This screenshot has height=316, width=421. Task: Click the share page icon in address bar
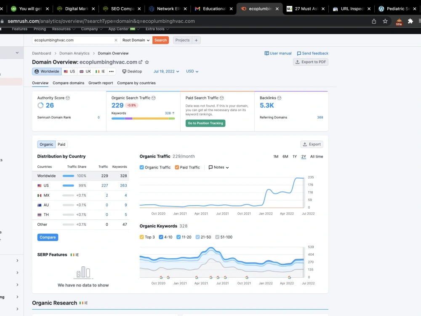[x=374, y=21]
